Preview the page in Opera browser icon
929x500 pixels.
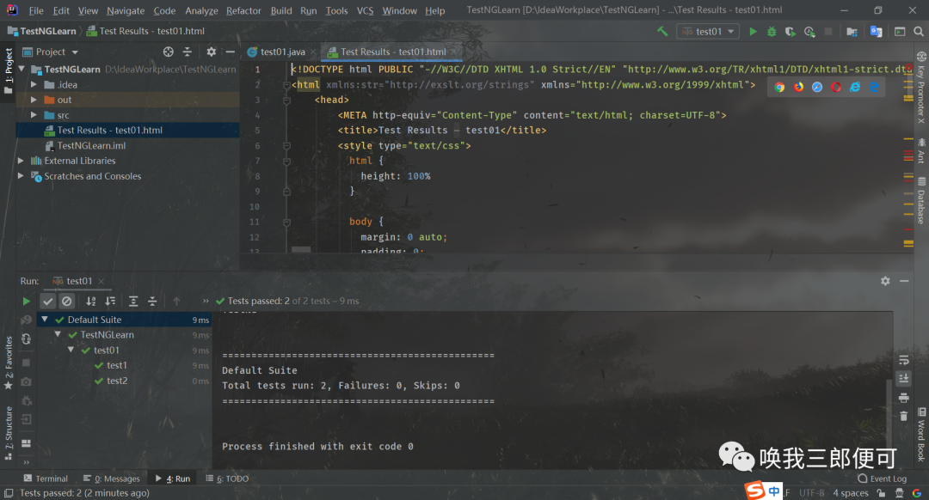click(x=836, y=87)
